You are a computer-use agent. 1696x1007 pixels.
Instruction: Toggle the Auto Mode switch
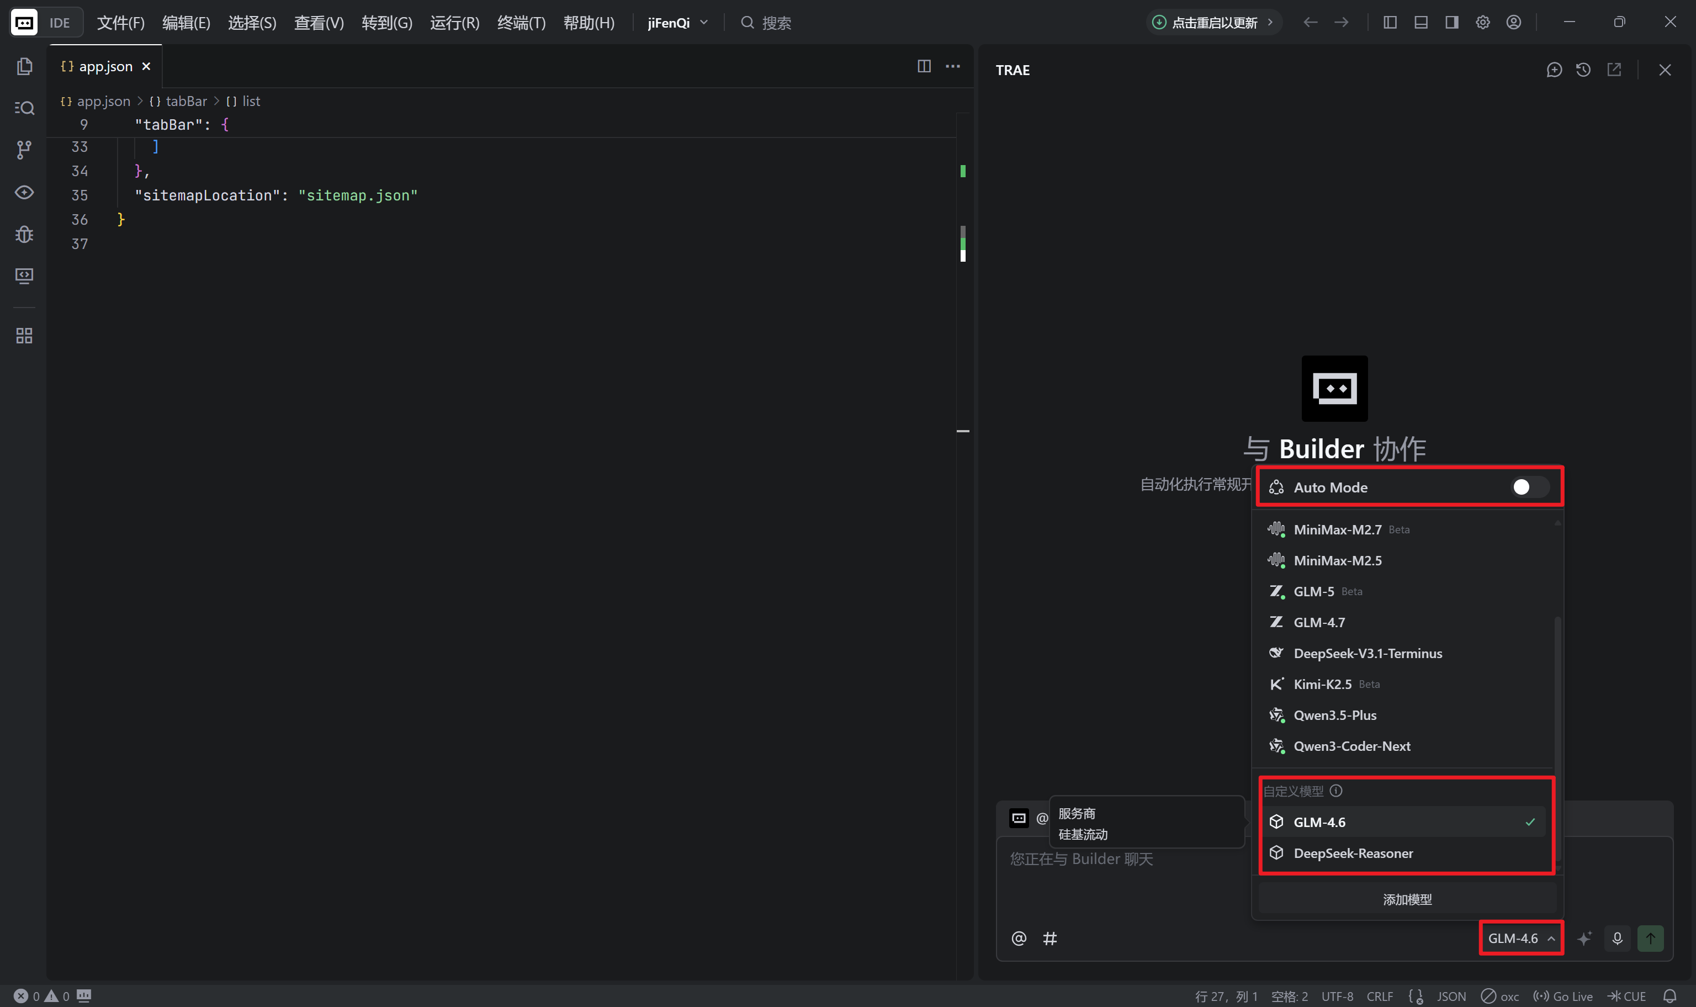(1530, 487)
